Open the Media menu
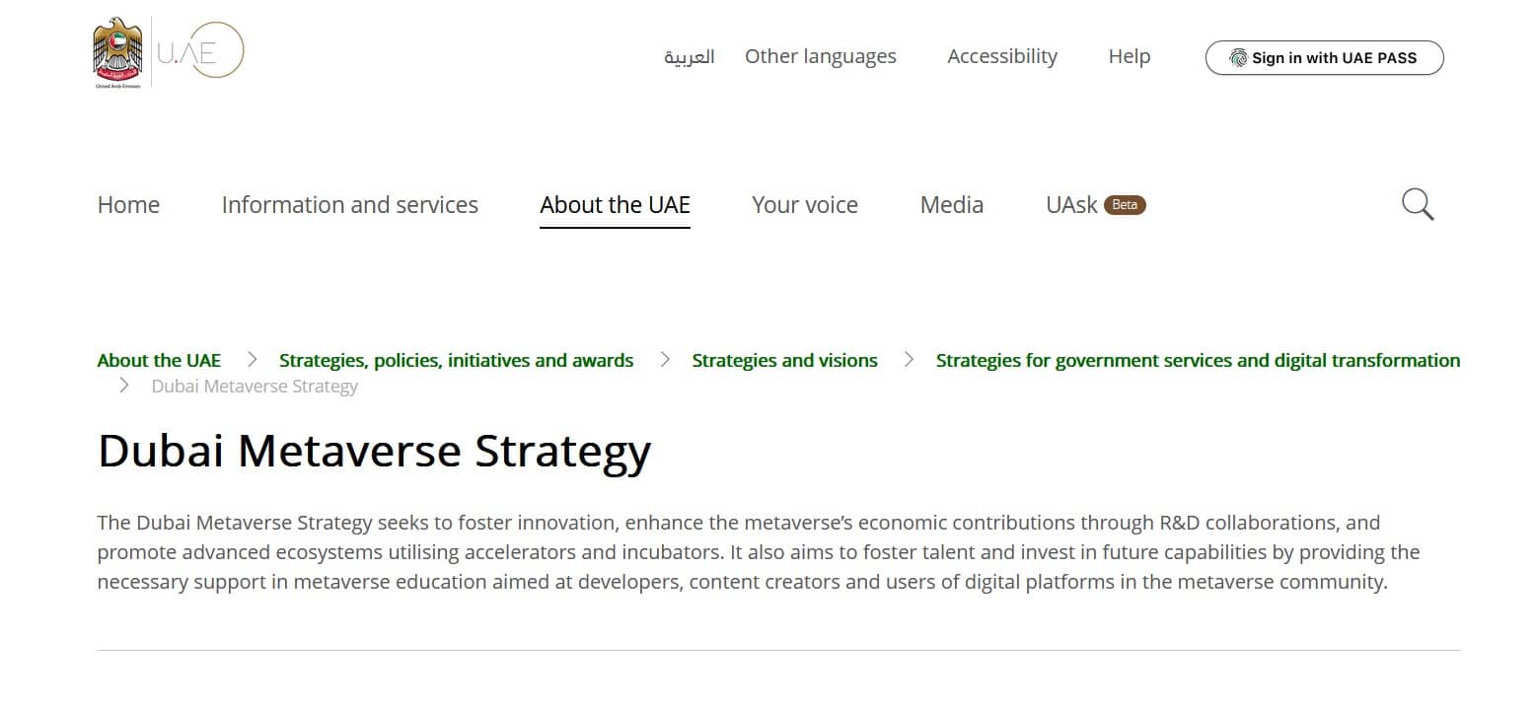Screen dimensions: 1535x711 pyautogui.click(x=951, y=205)
